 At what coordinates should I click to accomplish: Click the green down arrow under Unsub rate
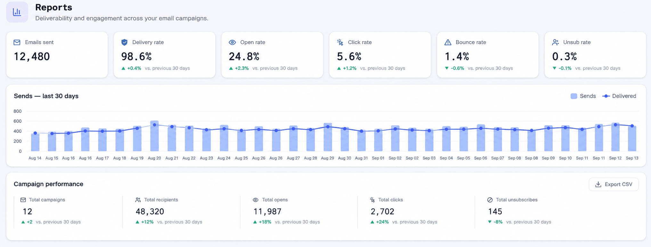554,68
